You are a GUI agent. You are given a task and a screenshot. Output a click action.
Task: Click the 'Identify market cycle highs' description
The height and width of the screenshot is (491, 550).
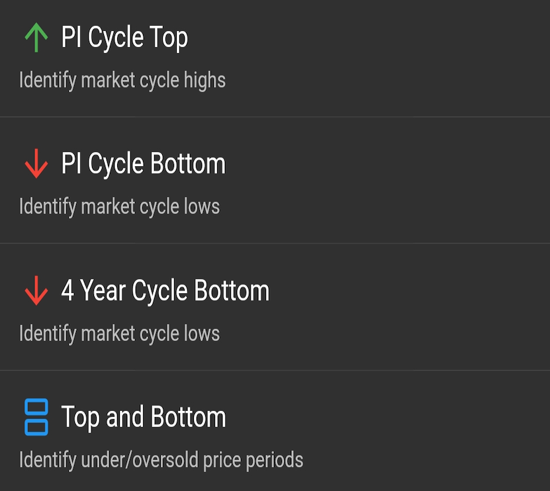coord(122,81)
